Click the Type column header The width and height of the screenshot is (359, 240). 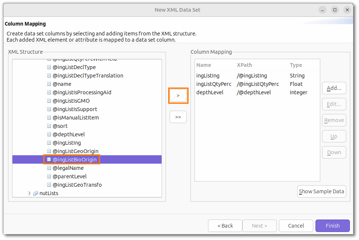point(304,65)
